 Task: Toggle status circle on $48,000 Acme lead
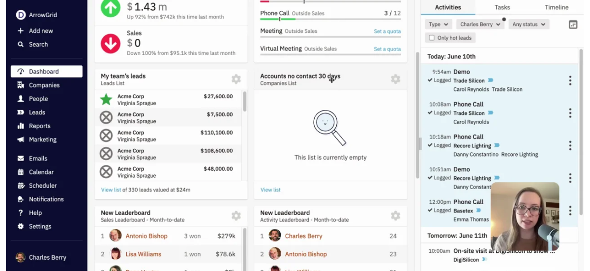(x=106, y=172)
